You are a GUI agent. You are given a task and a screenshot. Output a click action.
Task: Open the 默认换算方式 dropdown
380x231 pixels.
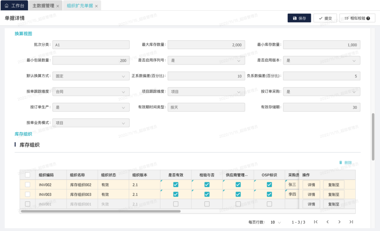pos(91,76)
